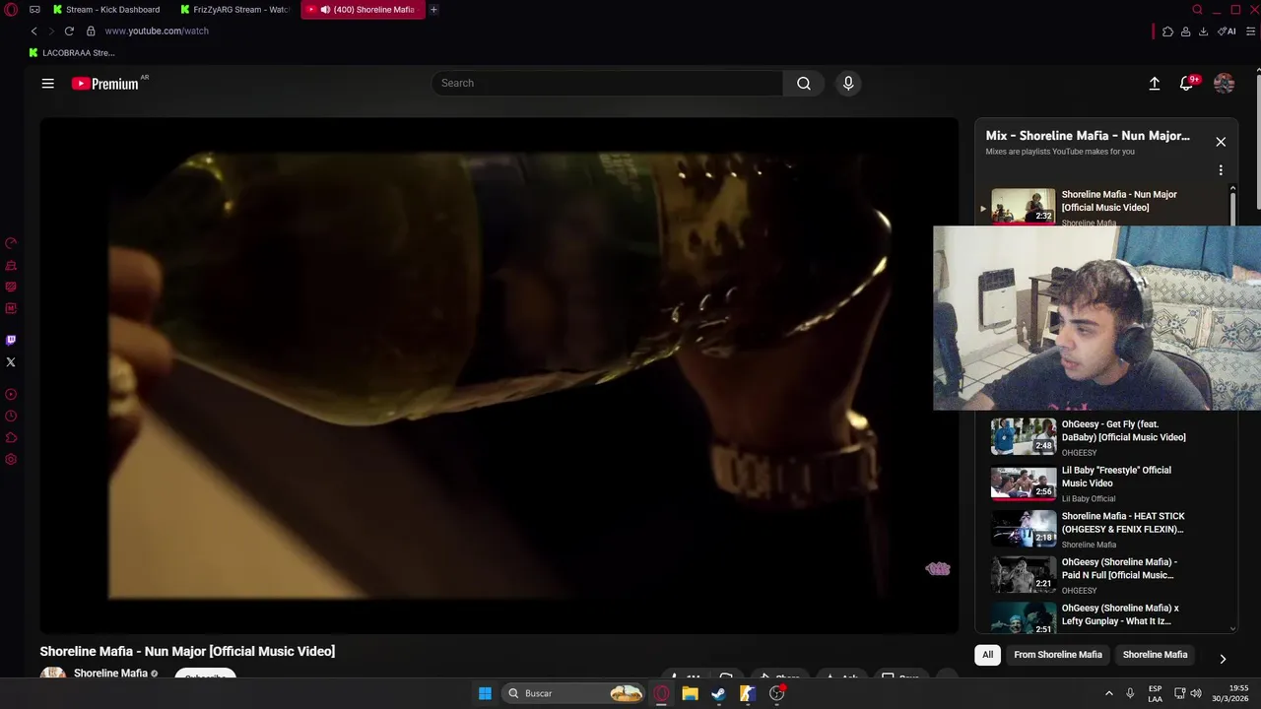Play Lil Baby "Freestyle" Official Music Video
The height and width of the screenshot is (709, 1261).
pos(1103,483)
